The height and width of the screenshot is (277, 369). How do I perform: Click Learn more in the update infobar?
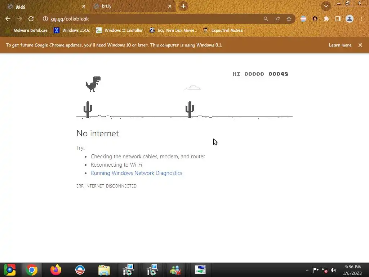340,45
